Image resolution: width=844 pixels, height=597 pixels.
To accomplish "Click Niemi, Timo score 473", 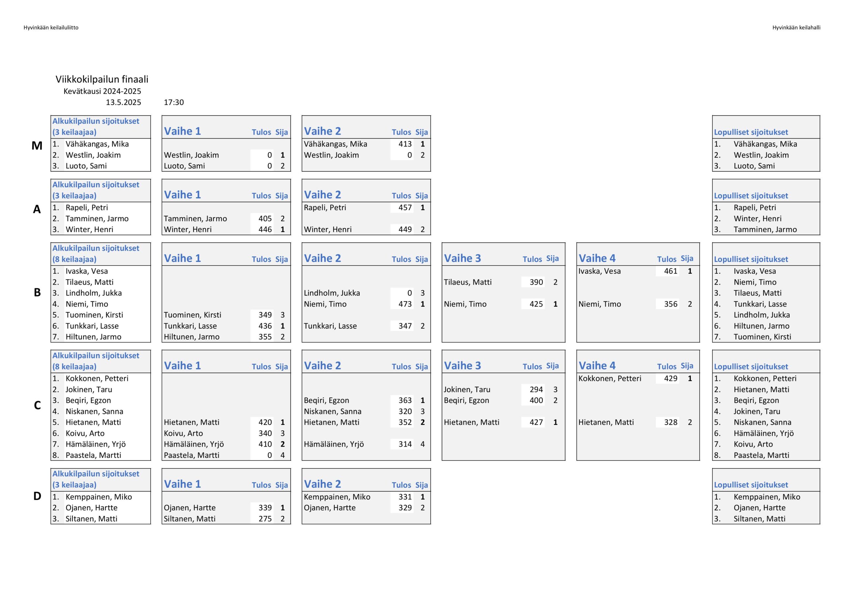I will (x=405, y=304).
